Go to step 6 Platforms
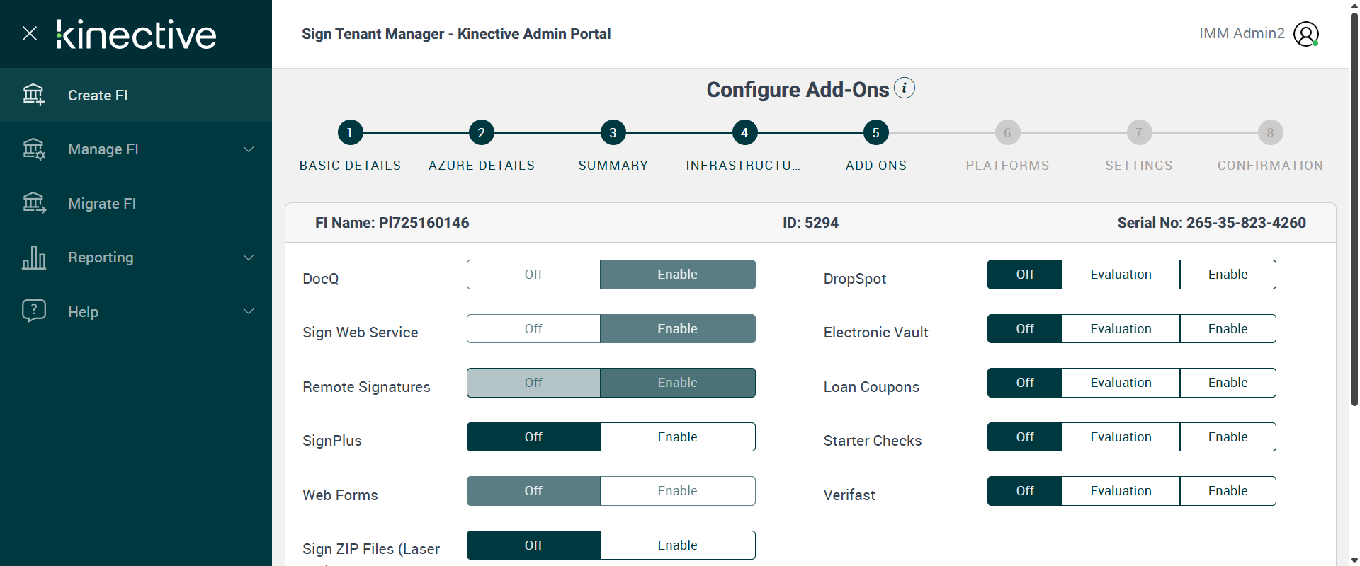Viewport: 1360px width, 566px height. (x=1007, y=132)
